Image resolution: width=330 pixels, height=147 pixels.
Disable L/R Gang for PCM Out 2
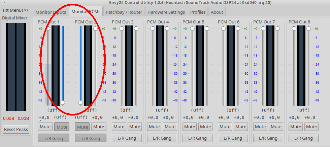pos(91,138)
